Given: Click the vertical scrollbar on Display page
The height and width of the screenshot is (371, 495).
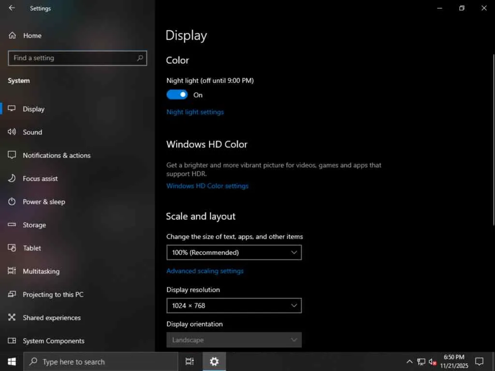Looking at the screenshot, I should (494, 140).
